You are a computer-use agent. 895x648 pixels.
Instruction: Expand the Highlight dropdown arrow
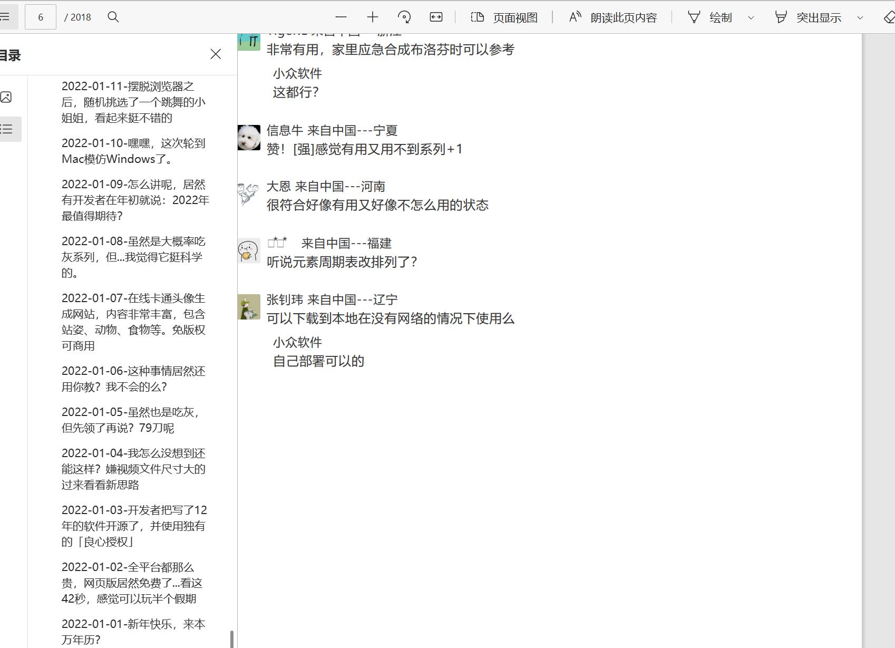pyautogui.click(x=860, y=17)
